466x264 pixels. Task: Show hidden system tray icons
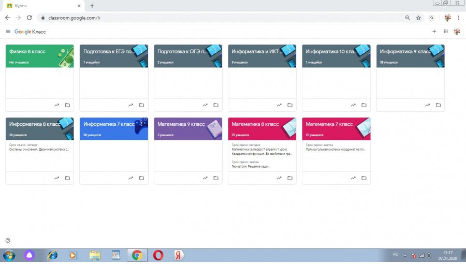pos(405,255)
